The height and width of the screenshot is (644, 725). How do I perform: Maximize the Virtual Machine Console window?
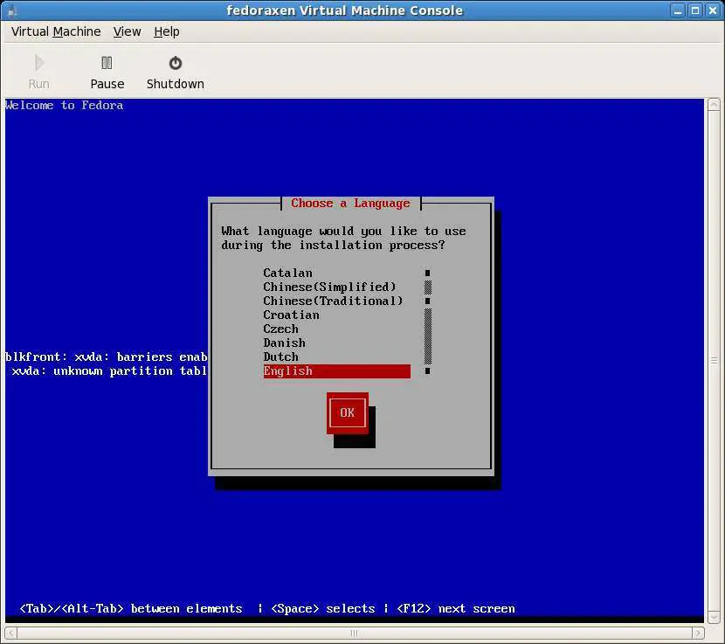[x=695, y=10]
